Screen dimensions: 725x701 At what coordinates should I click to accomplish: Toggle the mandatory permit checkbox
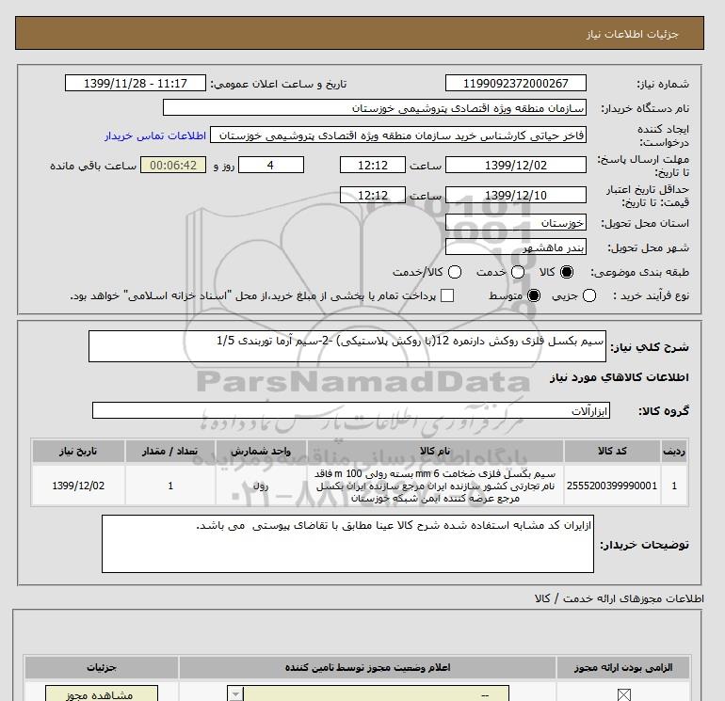(x=623, y=694)
